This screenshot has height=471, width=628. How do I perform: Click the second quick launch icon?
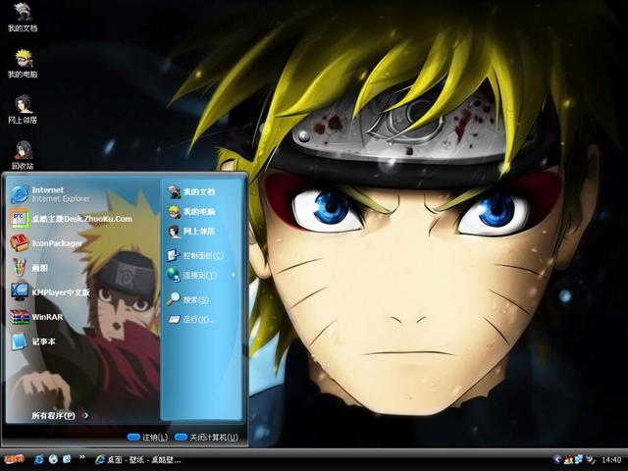pyautogui.click(x=53, y=459)
